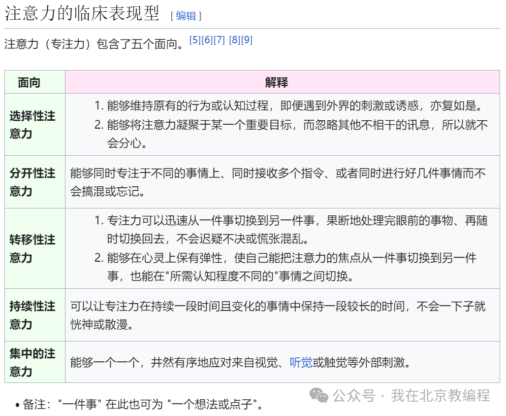
Task: Open citation reference [8]
Action: (235, 40)
